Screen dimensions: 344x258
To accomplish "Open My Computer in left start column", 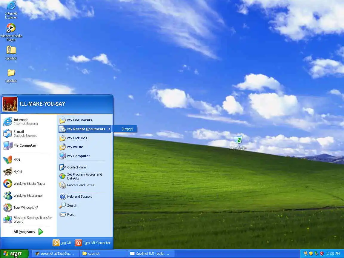I will coord(29,145).
